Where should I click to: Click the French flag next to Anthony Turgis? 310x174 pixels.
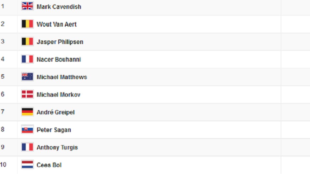[x=27, y=147]
